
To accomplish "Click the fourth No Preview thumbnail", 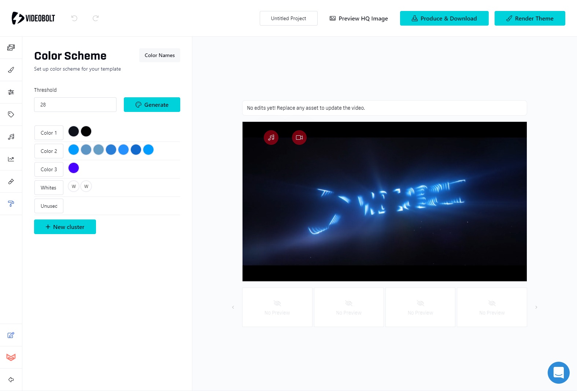I will pyautogui.click(x=492, y=307).
